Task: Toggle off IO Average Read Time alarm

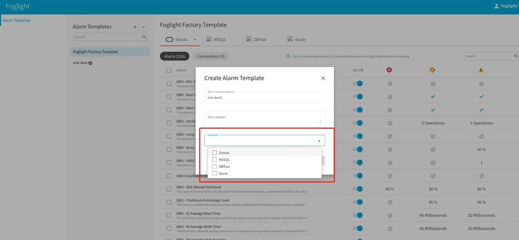Action: (358, 215)
